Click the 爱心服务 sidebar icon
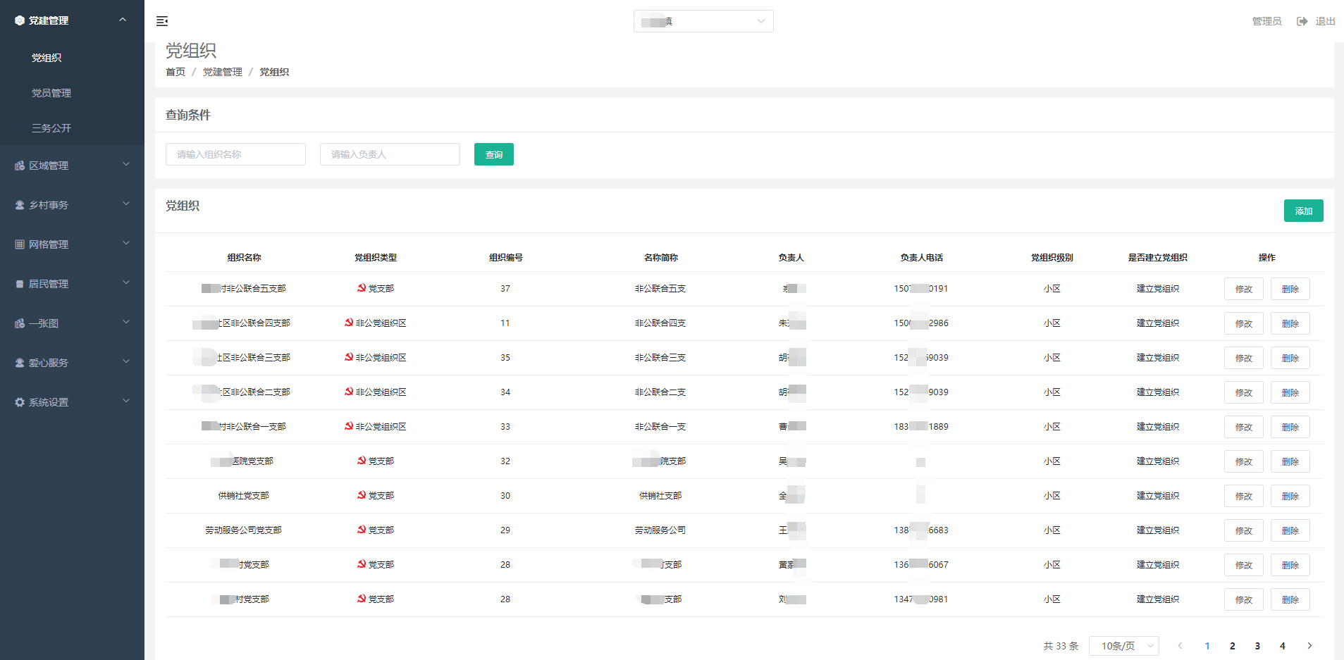Image resolution: width=1344 pixels, height=660 pixels. 20,363
